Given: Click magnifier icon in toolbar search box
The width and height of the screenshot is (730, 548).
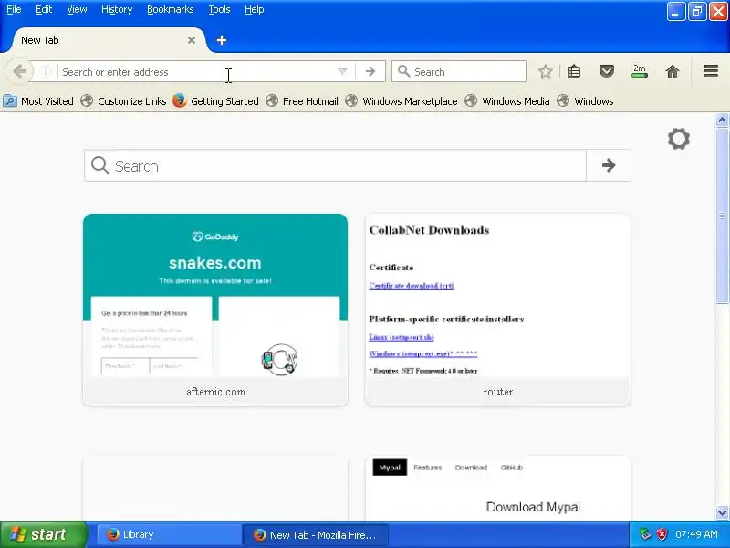Looking at the screenshot, I should 403,71.
